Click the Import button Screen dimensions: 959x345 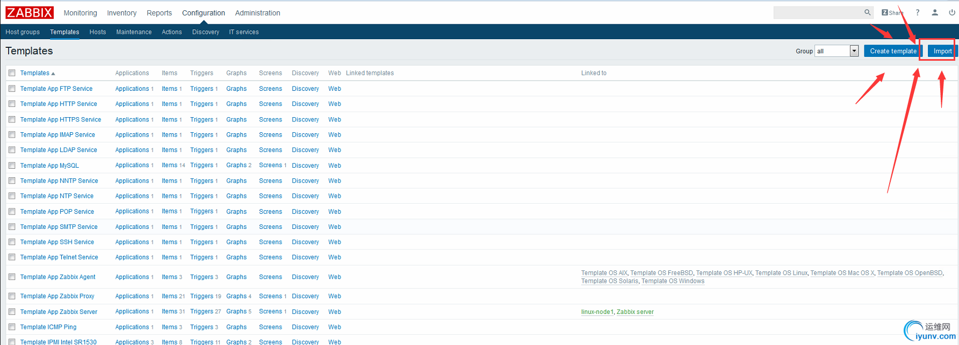pyautogui.click(x=942, y=51)
